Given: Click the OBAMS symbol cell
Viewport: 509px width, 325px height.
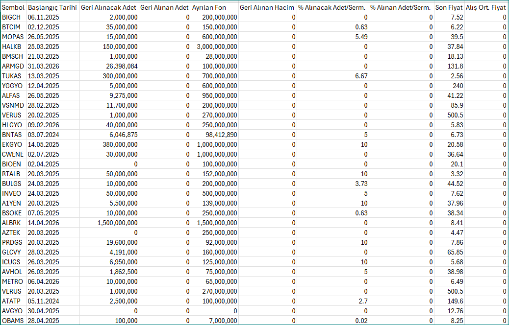Looking at the screenshot, I should point(13,321).
